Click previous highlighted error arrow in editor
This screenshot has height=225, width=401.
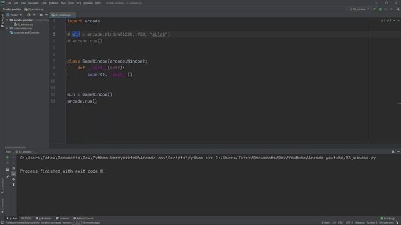tap(394, 21)
